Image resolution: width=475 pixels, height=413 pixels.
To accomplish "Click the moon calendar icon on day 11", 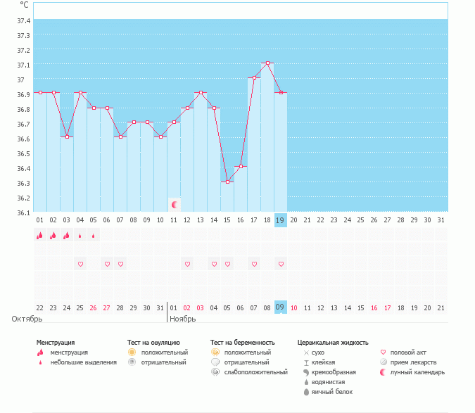I will pyautogui.click(x=175, y=205).
